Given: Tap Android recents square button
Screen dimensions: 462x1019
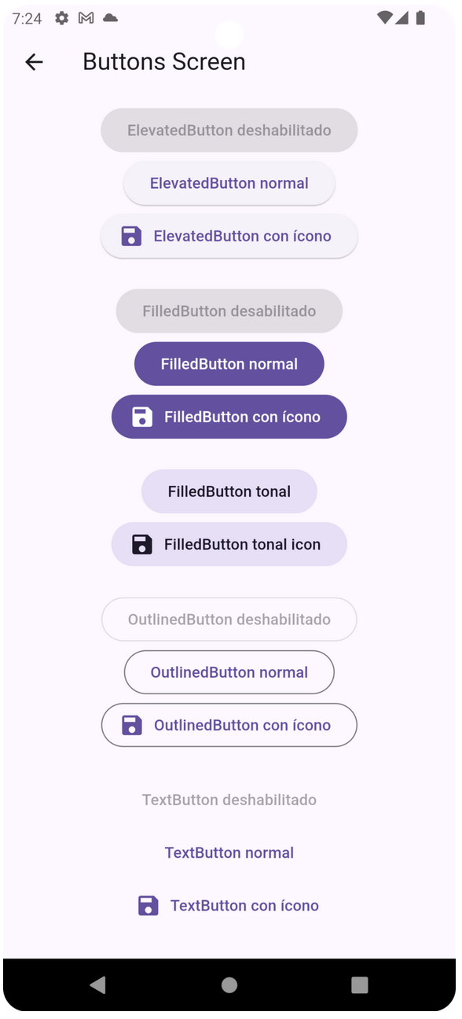Looking at the screenshot, I should [x=360, y=985].
